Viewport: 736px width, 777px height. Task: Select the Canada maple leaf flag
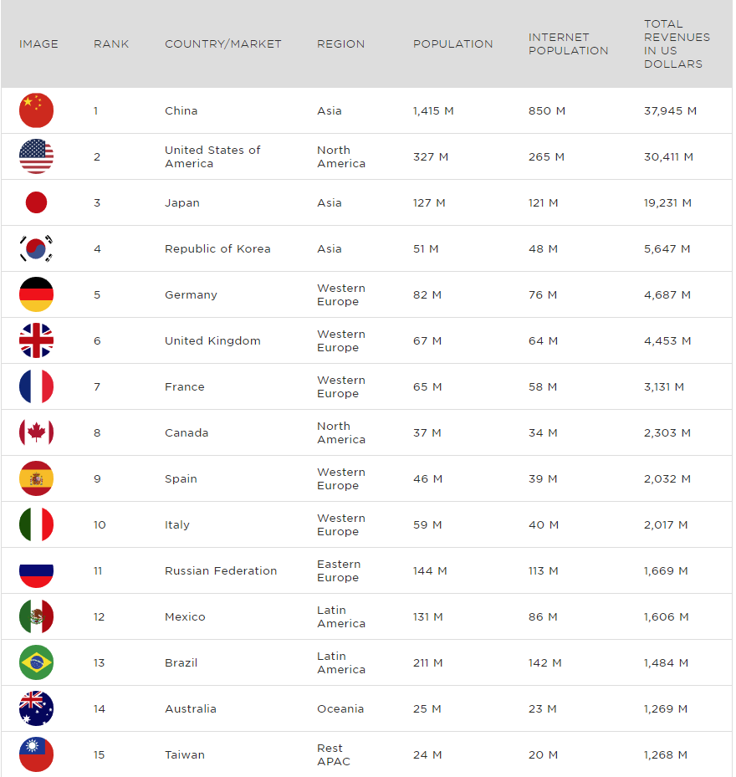click(x=36, y=432)
